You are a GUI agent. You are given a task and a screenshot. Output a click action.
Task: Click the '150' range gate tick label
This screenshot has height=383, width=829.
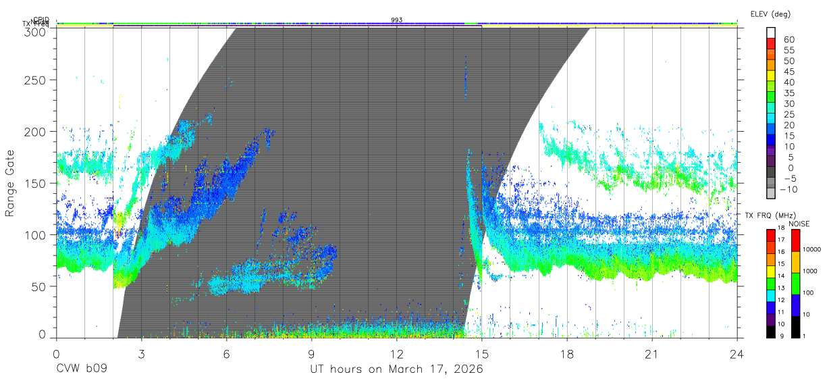tap(36, 183)
